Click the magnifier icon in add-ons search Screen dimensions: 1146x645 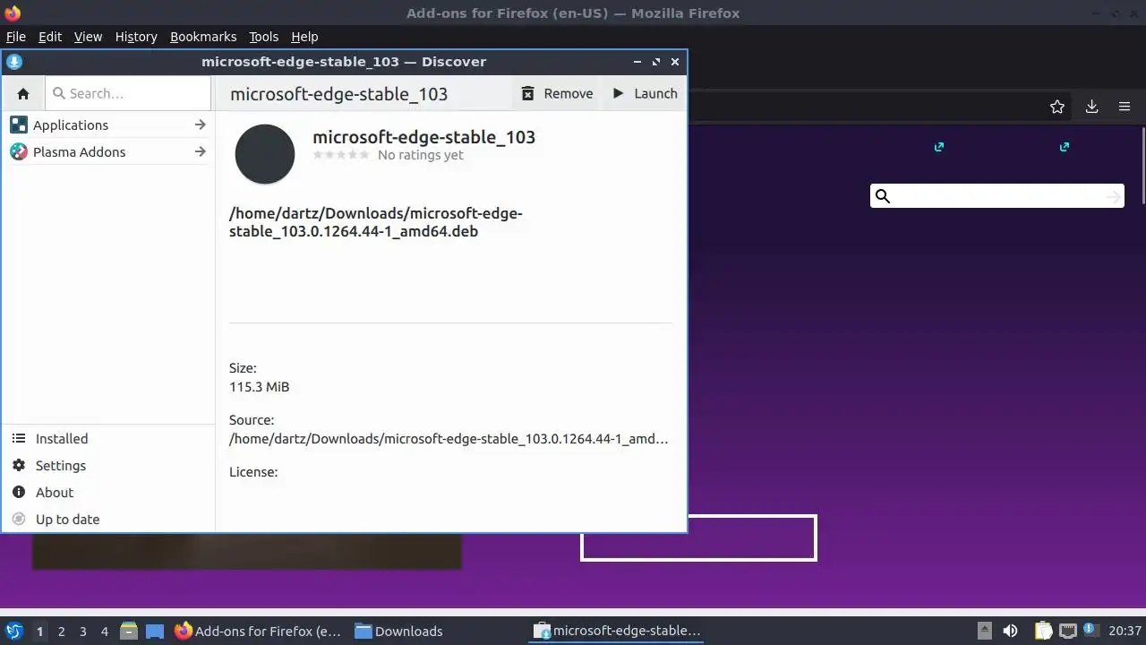point(883,196)
